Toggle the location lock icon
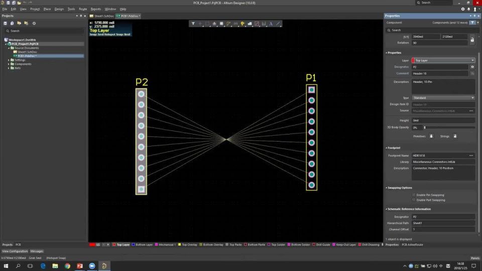482x271 pixels. click(472, 40)
